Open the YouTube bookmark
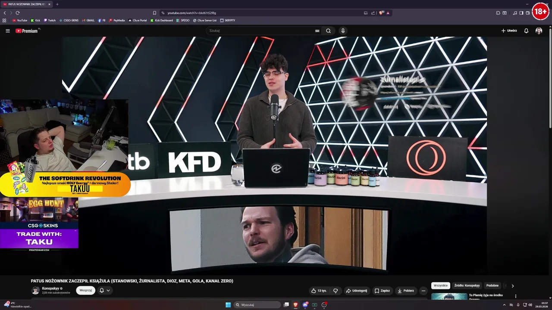The height and width of the screenshot is (310, 552). 20,20
